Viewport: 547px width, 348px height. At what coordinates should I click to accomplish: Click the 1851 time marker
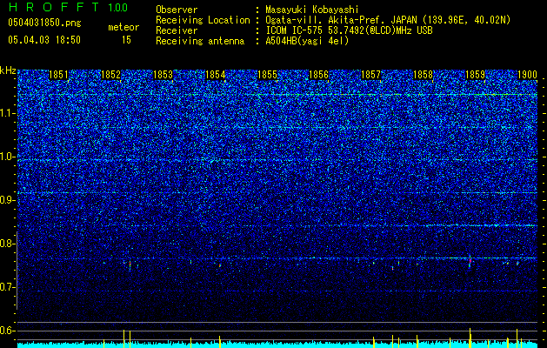pyautogui.click(x=58, y=75)
